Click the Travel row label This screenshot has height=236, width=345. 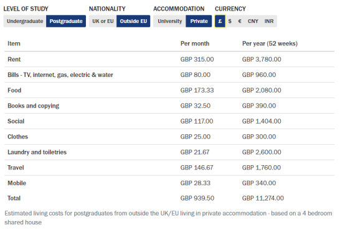coord(16,168)
